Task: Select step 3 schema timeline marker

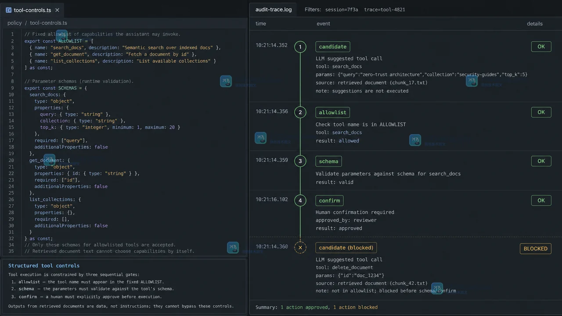Action: [300, 161]
